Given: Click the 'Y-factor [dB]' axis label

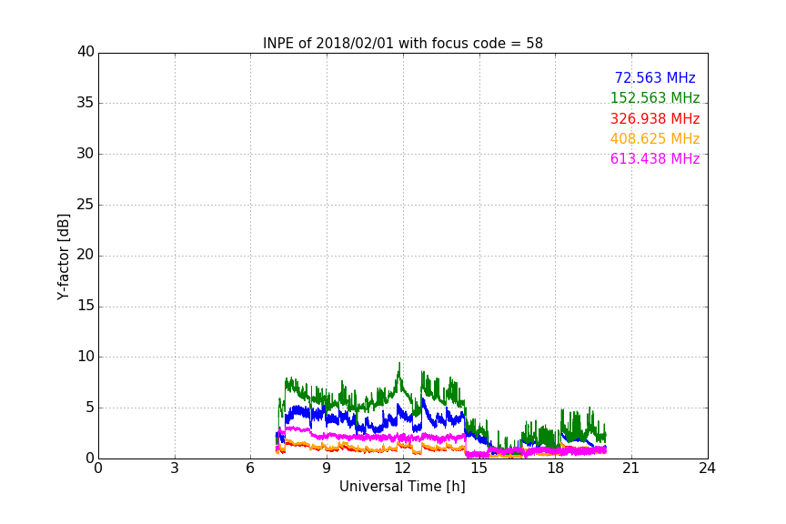Looking at the screenshot, I should coord(63,257).
